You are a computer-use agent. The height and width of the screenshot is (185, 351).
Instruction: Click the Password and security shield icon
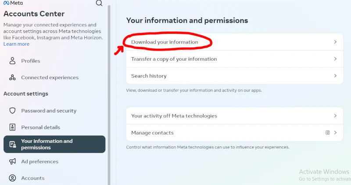tap(13, 111)
